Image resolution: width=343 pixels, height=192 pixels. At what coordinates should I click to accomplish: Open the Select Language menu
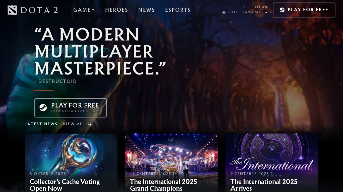[x=245, y=12]
